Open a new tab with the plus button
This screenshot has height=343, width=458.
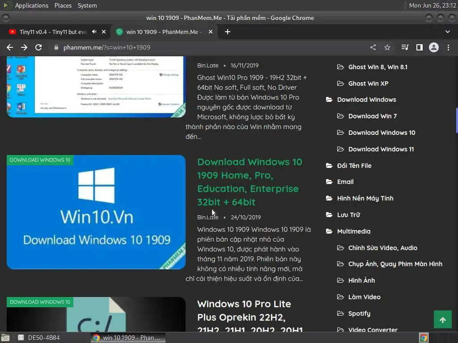click(228, 32)
